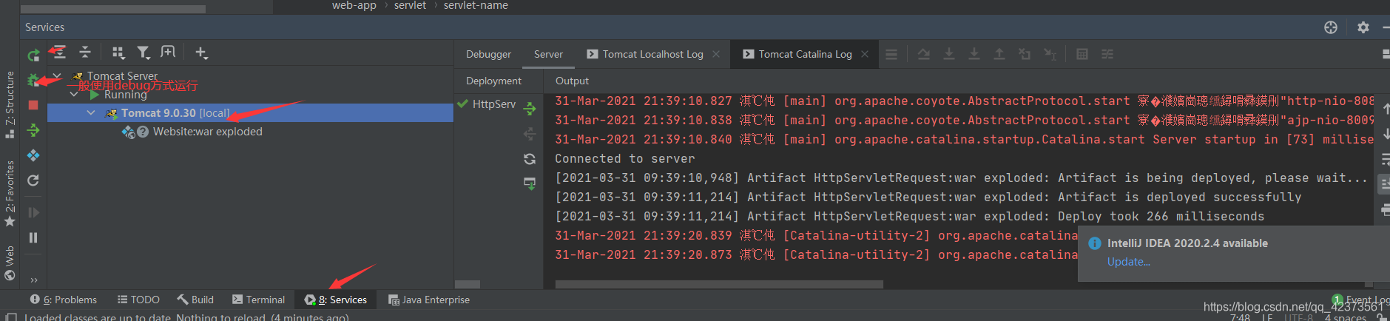This screenshot has height=321, width=1390.
Task: Click the Pause Program icon
Action: pyautogui.click(x=33, y=237)
